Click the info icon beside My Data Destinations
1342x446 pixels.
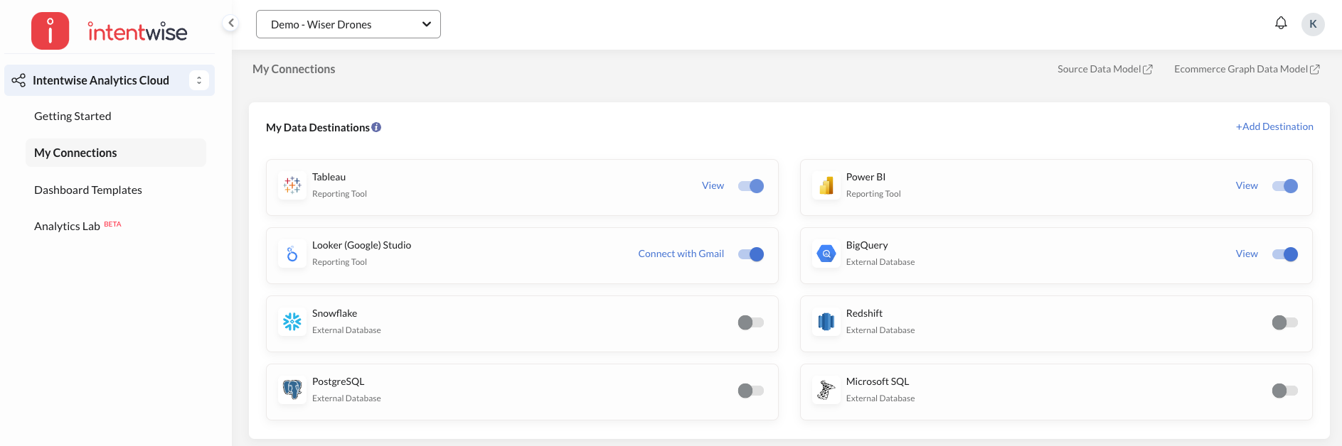(x=376, y=127)
